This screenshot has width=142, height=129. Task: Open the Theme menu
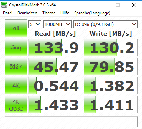click(49, 13)
